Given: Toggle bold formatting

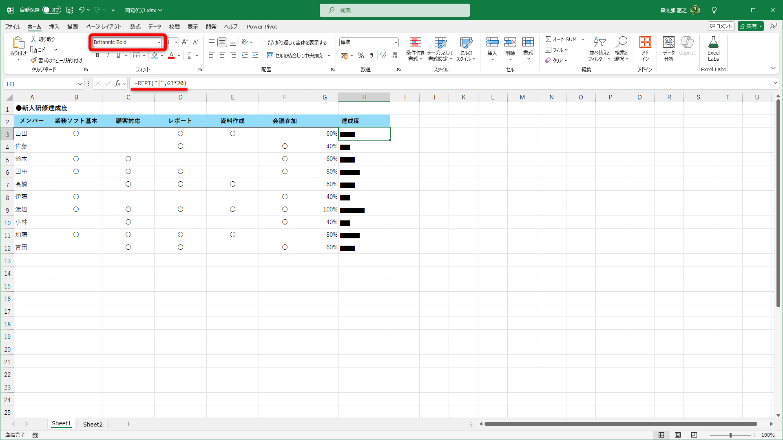Looking at the screenshot, I should pos(97,55).
